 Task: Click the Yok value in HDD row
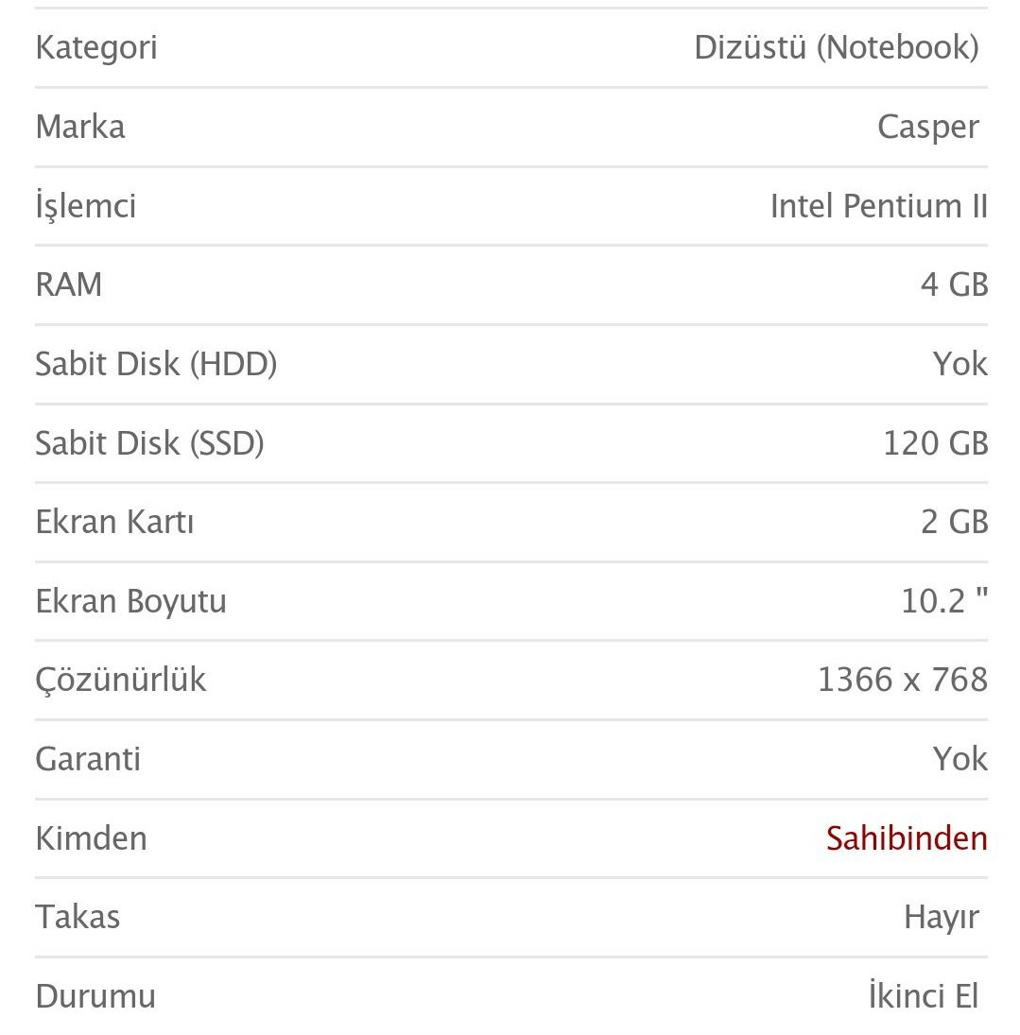click(x=959, y=364)
